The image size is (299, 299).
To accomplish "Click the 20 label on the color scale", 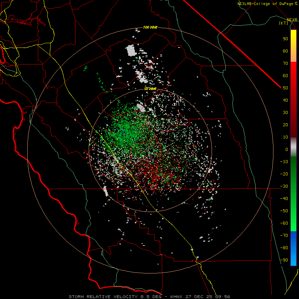I will pos(285,125).
